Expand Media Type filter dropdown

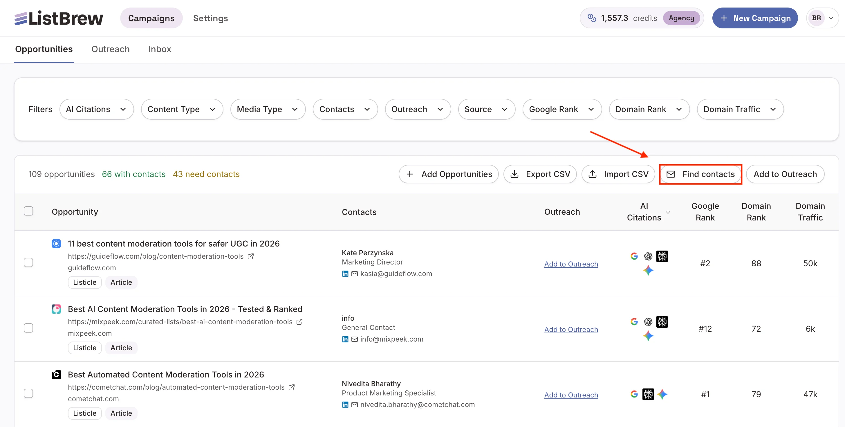tap(268, 110)
